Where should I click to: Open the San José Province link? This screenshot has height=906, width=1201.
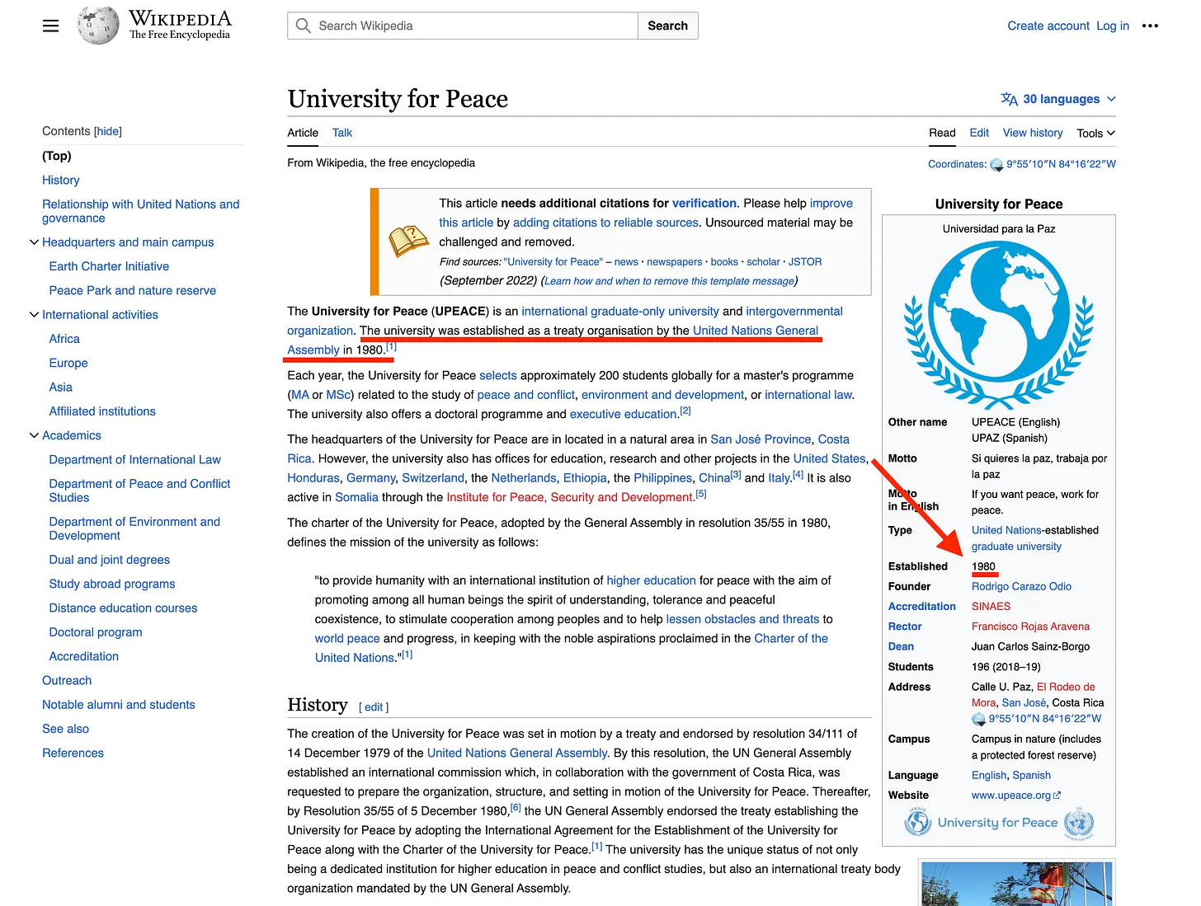761,439
